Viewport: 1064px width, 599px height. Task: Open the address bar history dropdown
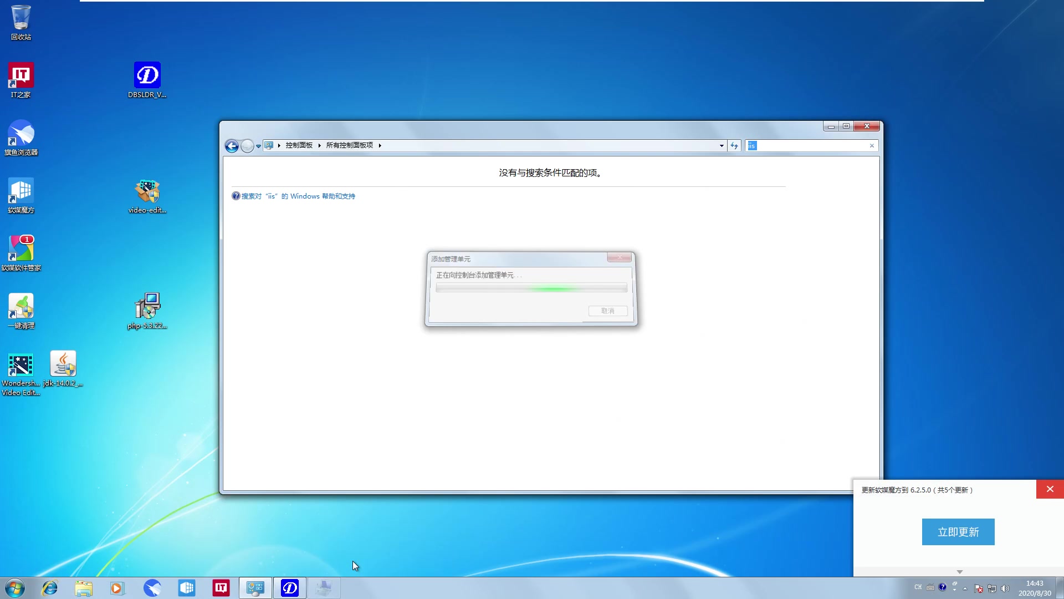(720, 145)
